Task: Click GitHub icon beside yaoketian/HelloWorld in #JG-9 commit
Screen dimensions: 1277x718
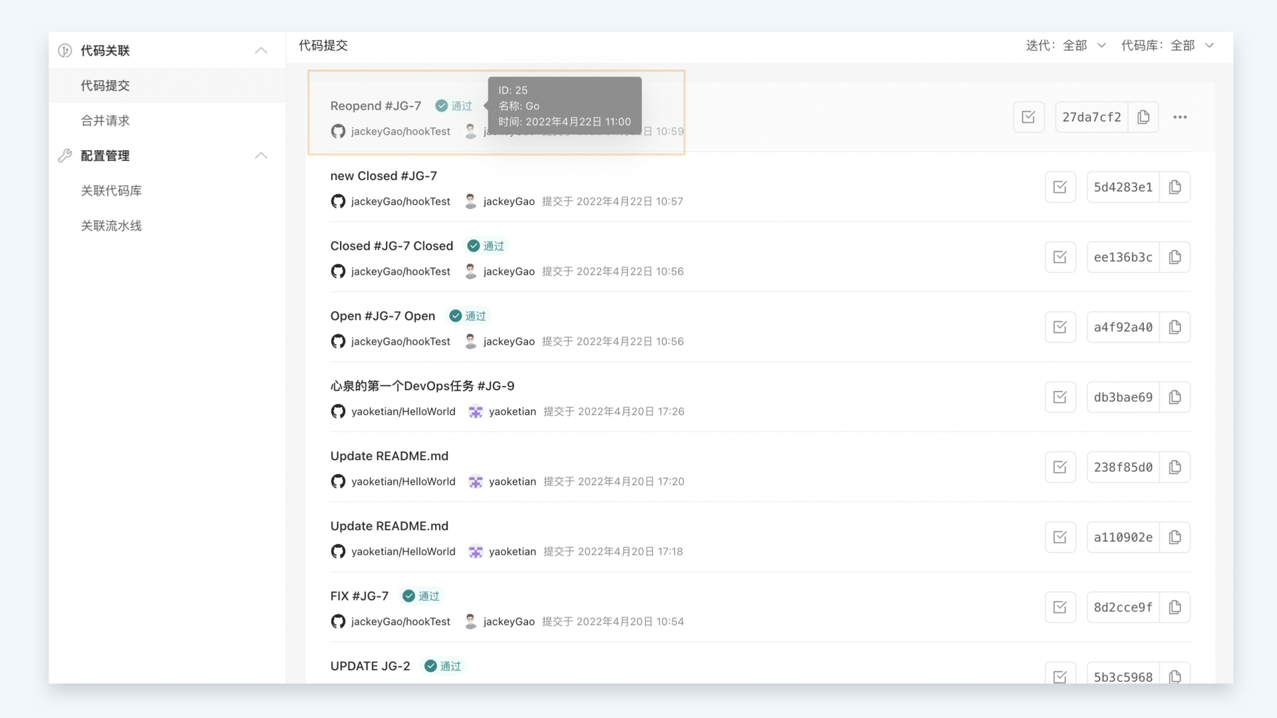Action: [338, 412]
